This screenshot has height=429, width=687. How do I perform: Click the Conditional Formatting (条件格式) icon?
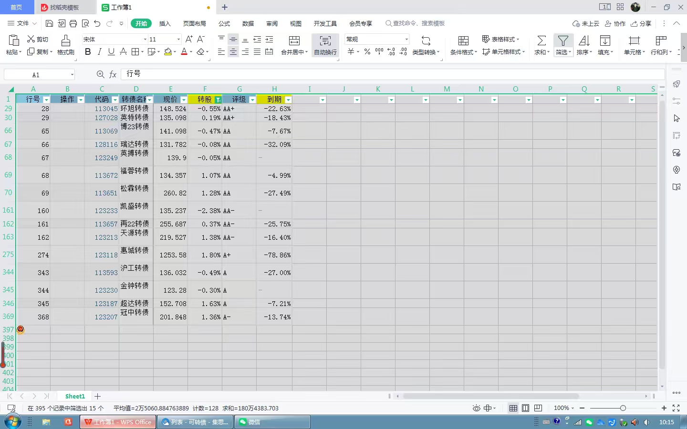[463, 41]
